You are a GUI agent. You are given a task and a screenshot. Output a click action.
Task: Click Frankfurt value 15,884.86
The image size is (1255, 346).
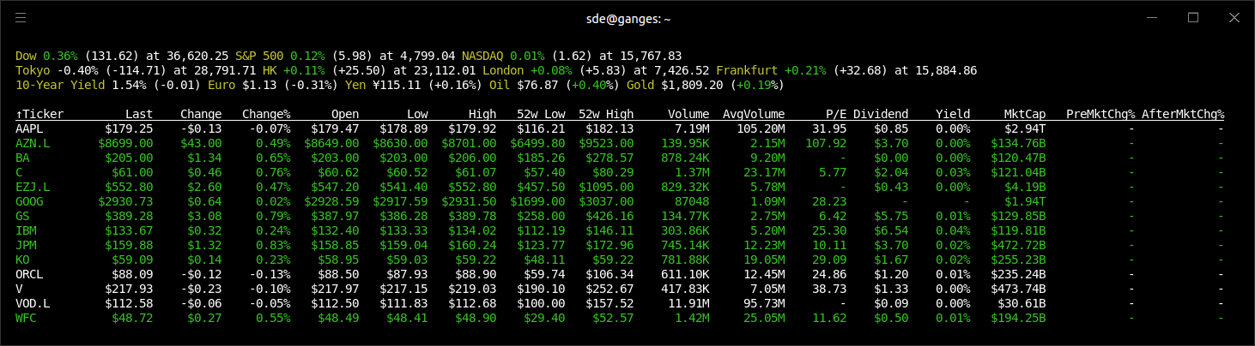[946, 69]
